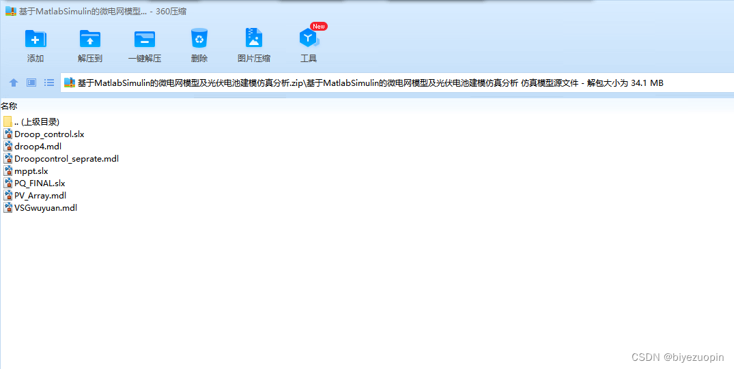Click the archive path input field
734x369 pixels.
point(397,83)
